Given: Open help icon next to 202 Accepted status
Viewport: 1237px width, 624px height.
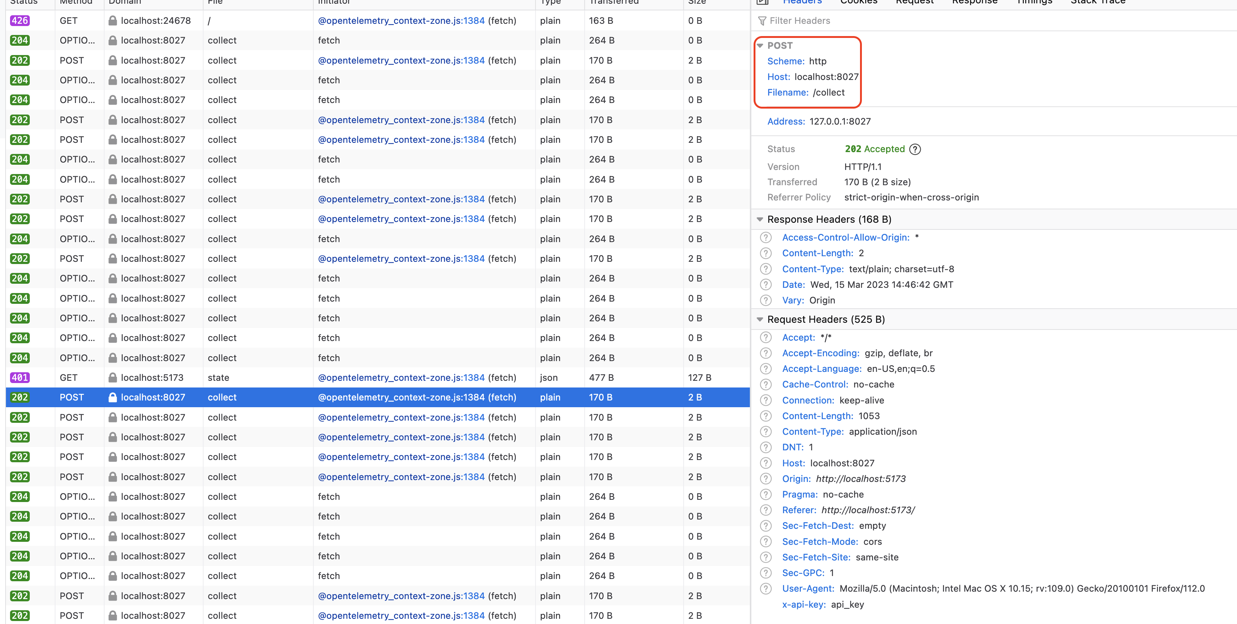Looking at the screenshot, I should pyautogui.click(x=915, y=149).
